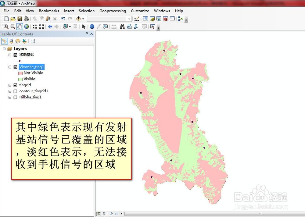Open the Add Data dropdown arrow
The width and height of the screenshot is (305, 217).
pos(83,19)
